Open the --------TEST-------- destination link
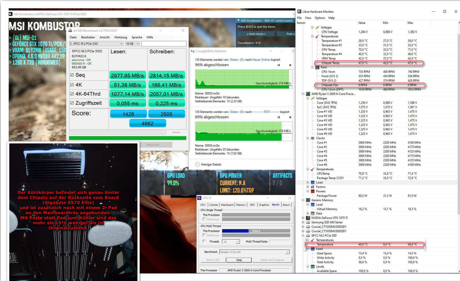Screen dimensions: 460x281 [266, 112]
